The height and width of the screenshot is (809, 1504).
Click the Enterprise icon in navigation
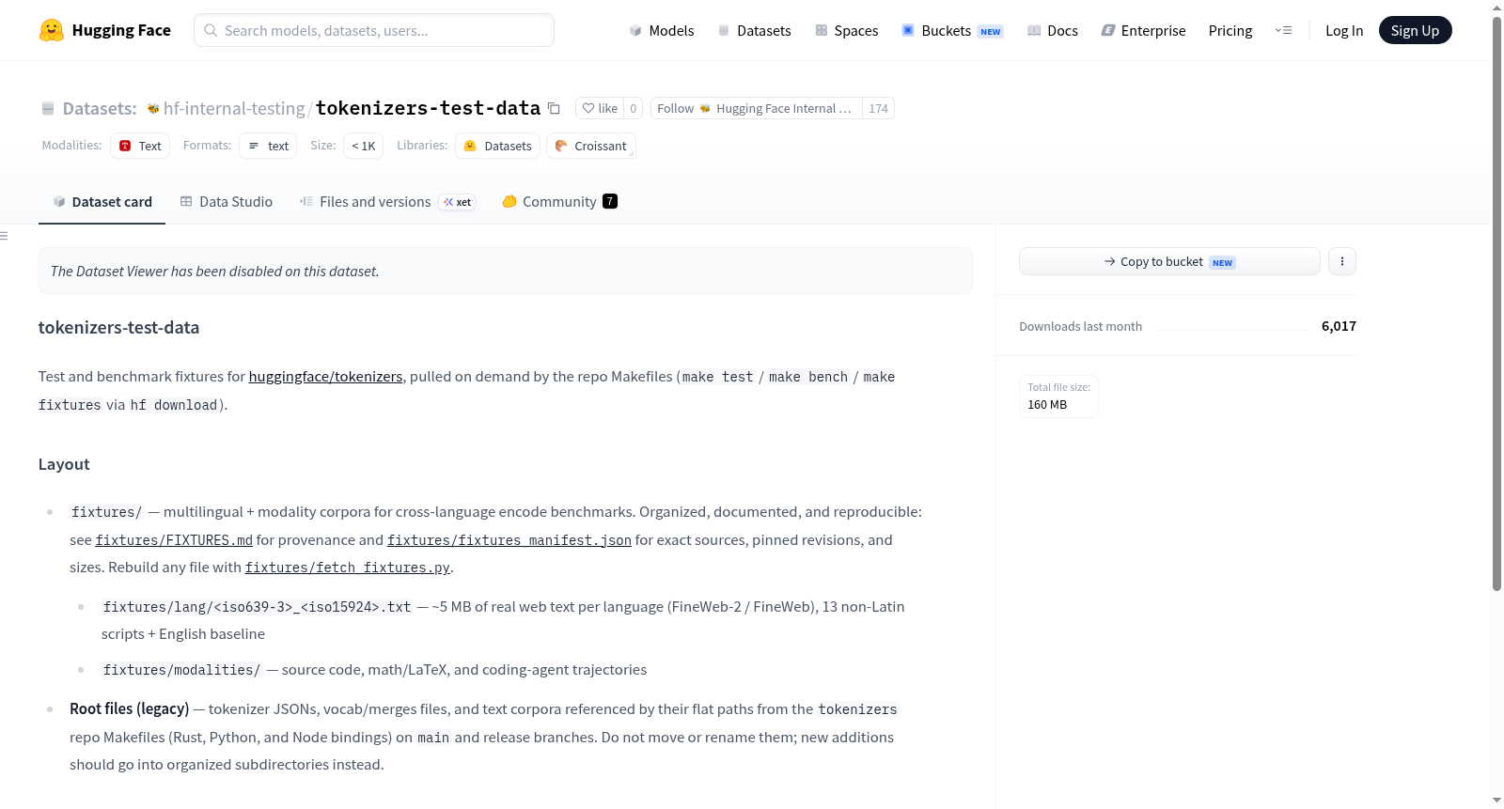1108,30
